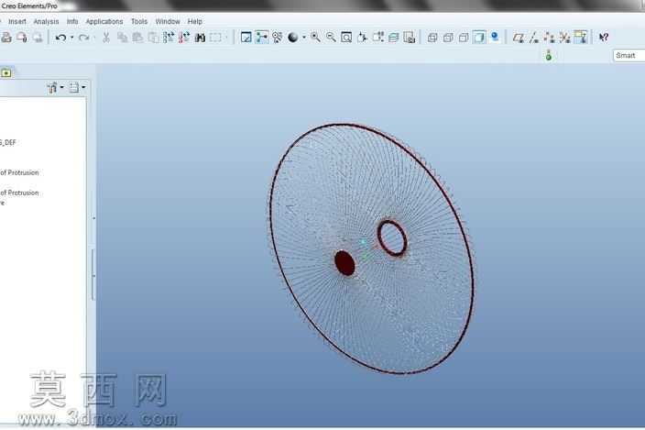Viewport: 645px width, 430px height.
Task: Select the Wireframe display style
Action: 432,38
